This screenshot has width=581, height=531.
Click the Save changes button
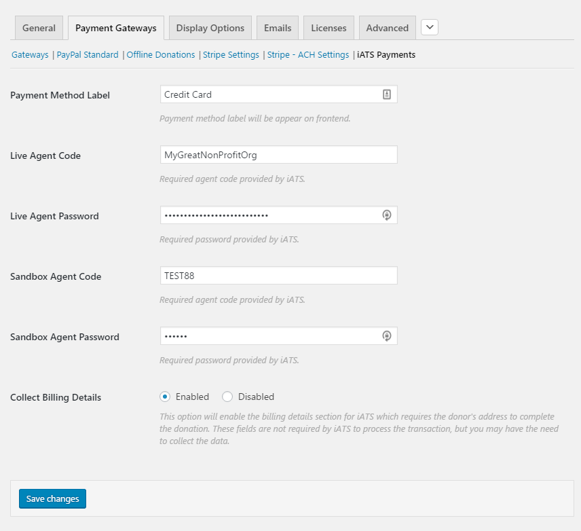coord(53,498)
